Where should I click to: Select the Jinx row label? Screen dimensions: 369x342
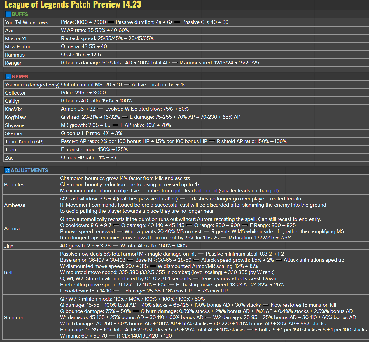[x=9, y=246]
